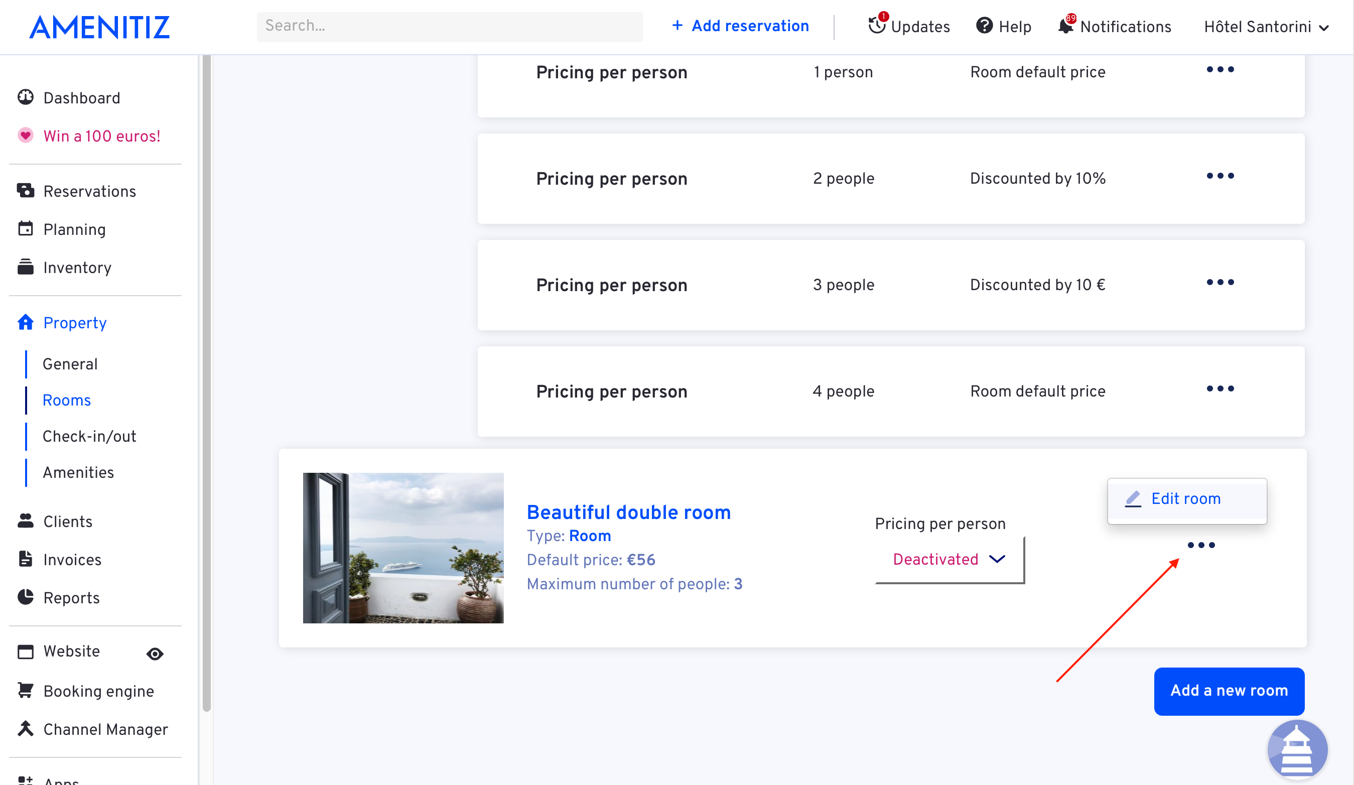Open Invoices section
The width and height of the screenshot is (1354, 785).
click(72, 560)
